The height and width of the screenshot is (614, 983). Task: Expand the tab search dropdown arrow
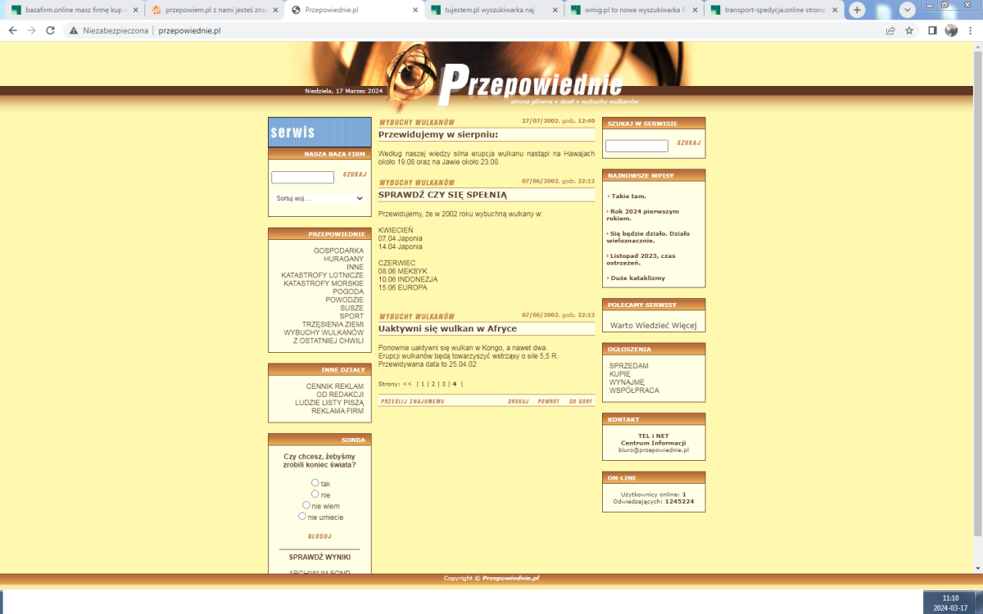pos(908,10)
